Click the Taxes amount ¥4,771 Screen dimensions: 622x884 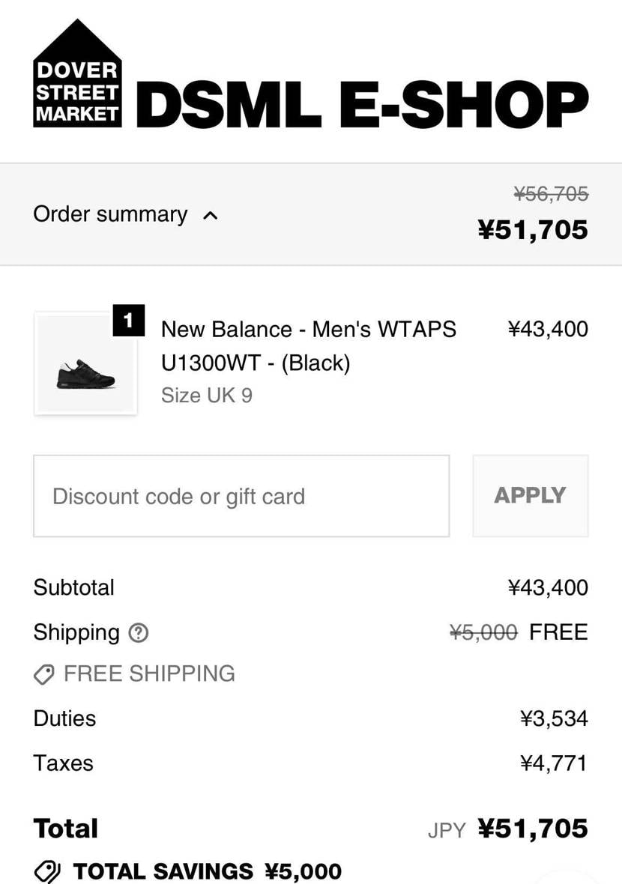pyautogui.click(x=554, y=763)
